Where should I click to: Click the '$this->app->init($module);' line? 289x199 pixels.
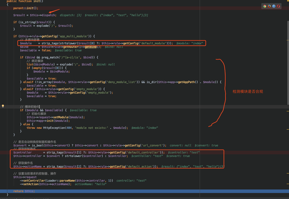click(48, 121)
